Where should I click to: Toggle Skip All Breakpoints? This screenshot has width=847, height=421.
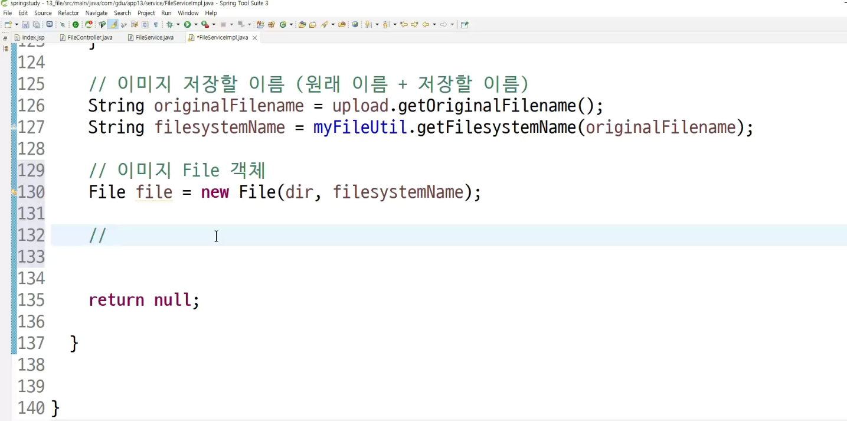coord(63,24)
